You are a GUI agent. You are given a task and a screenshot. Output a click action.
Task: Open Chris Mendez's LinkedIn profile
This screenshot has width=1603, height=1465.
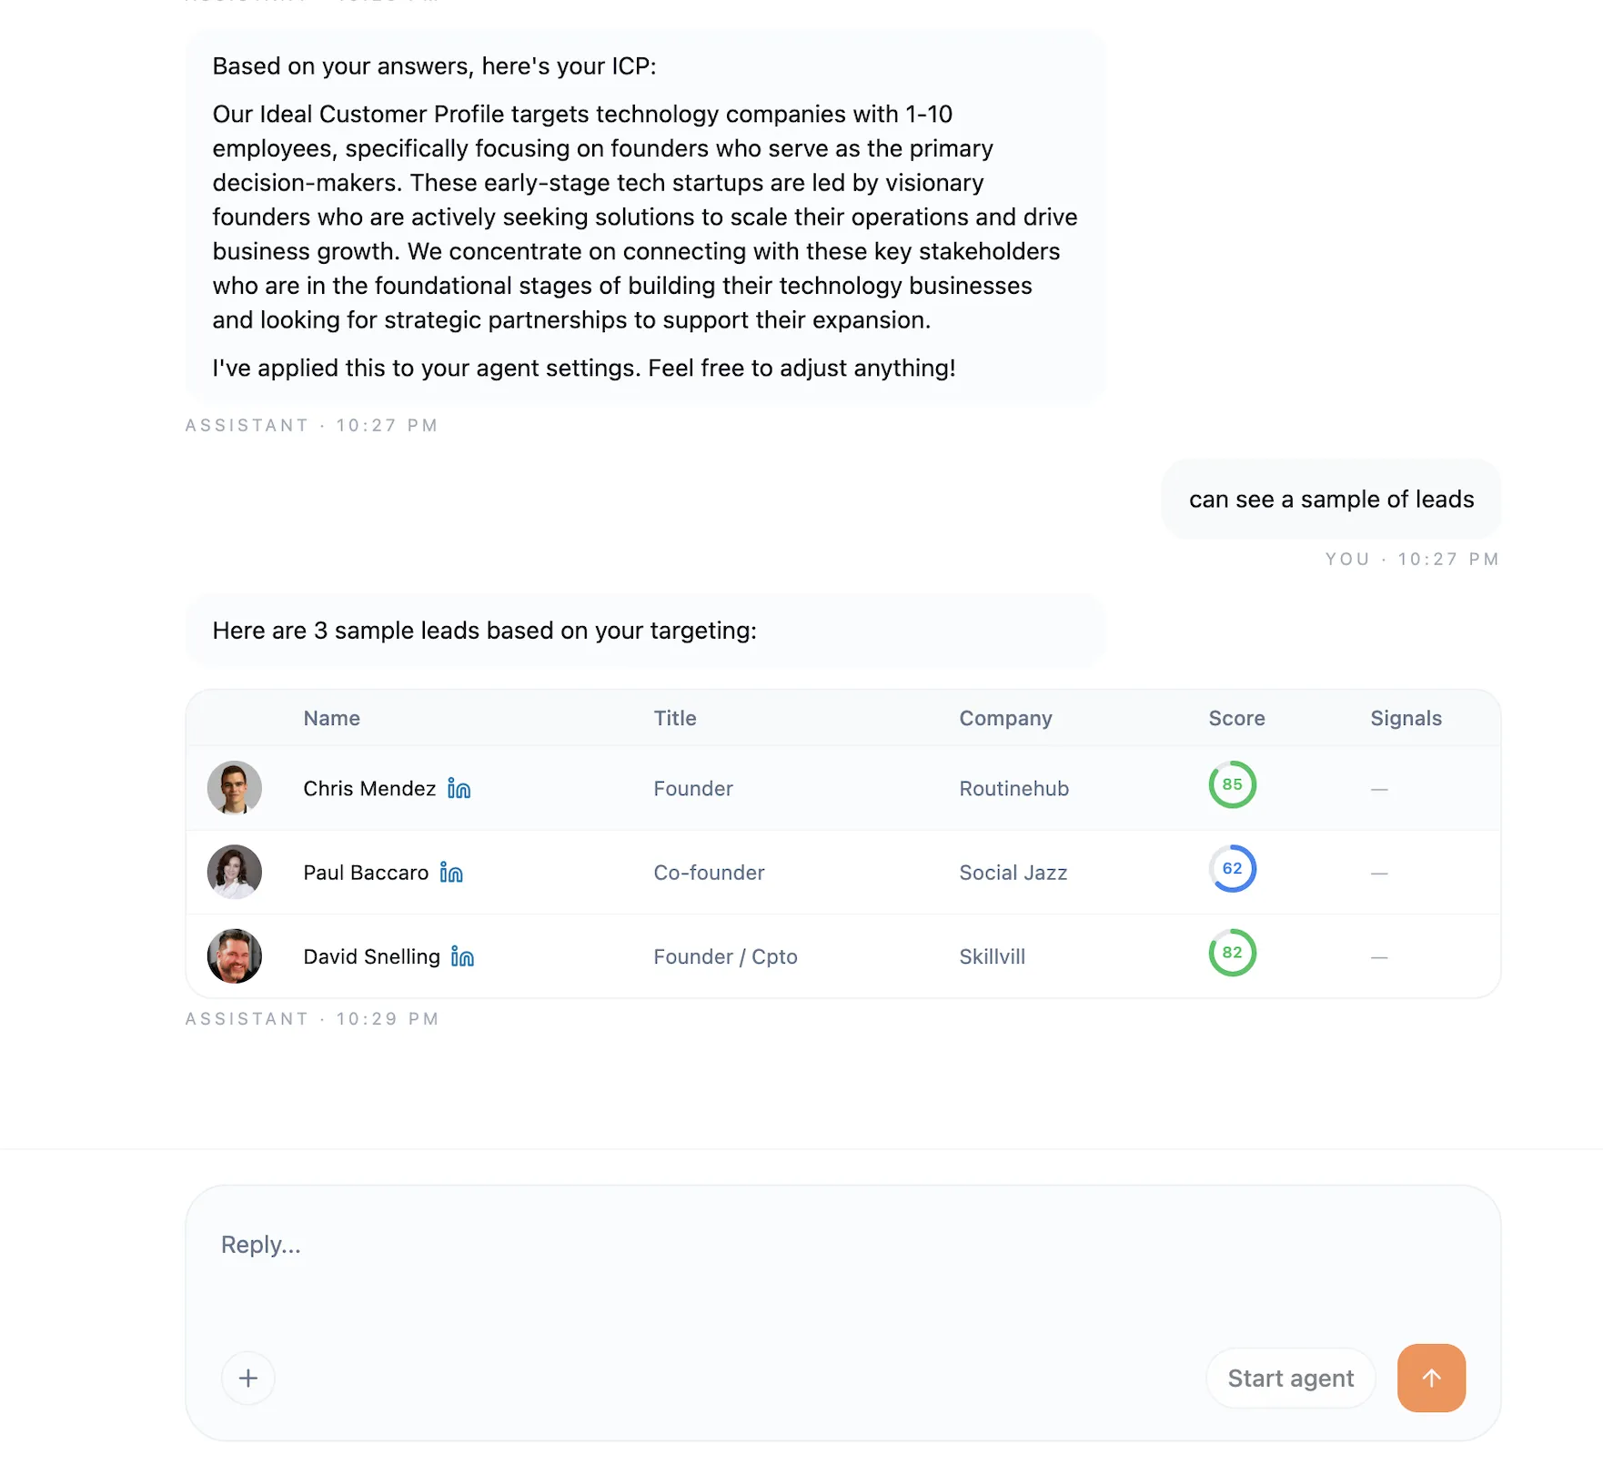click(x=459, y=789)
